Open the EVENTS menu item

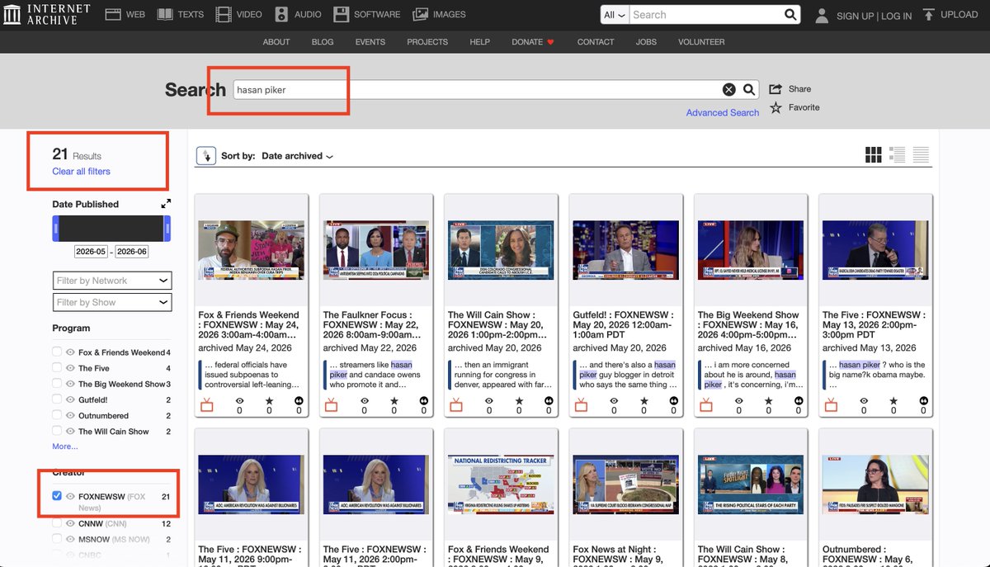[370, 42]
